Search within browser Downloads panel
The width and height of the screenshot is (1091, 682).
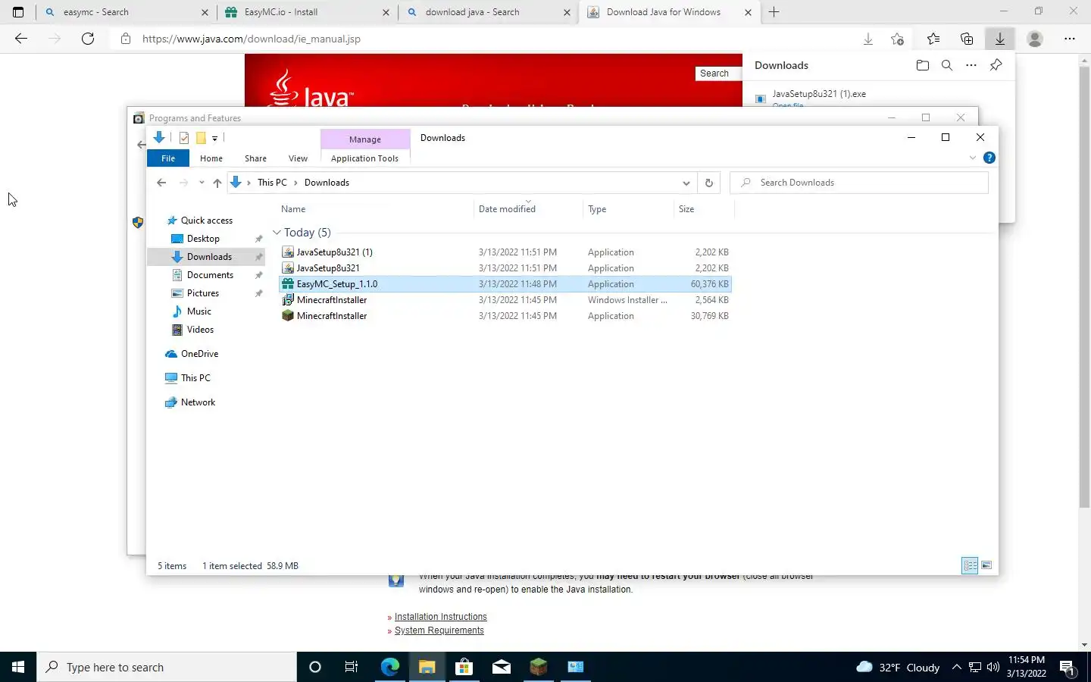pos(947,65)
